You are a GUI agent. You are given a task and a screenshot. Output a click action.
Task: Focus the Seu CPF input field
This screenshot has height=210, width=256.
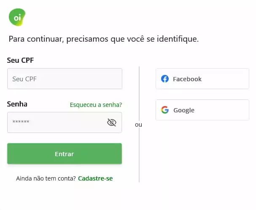(x=65, y=79)
